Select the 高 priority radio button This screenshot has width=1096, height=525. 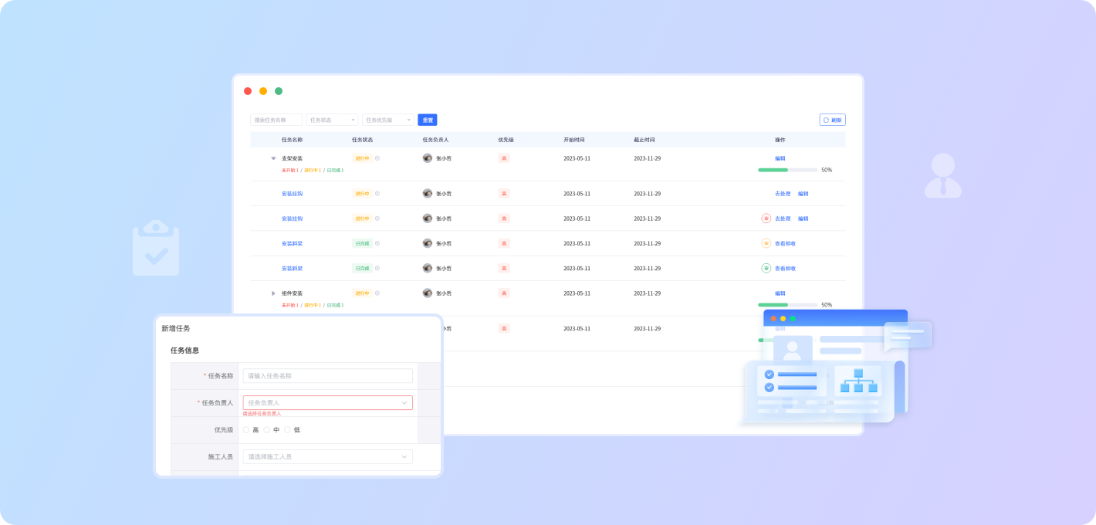[x=246, y=430]
